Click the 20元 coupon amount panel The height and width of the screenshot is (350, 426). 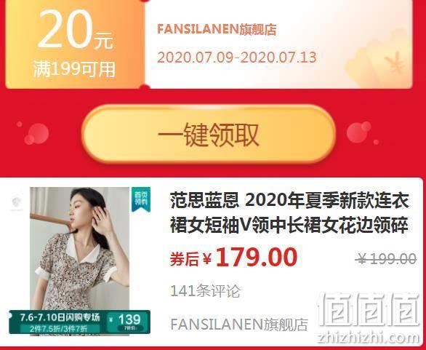coord(76,44)
